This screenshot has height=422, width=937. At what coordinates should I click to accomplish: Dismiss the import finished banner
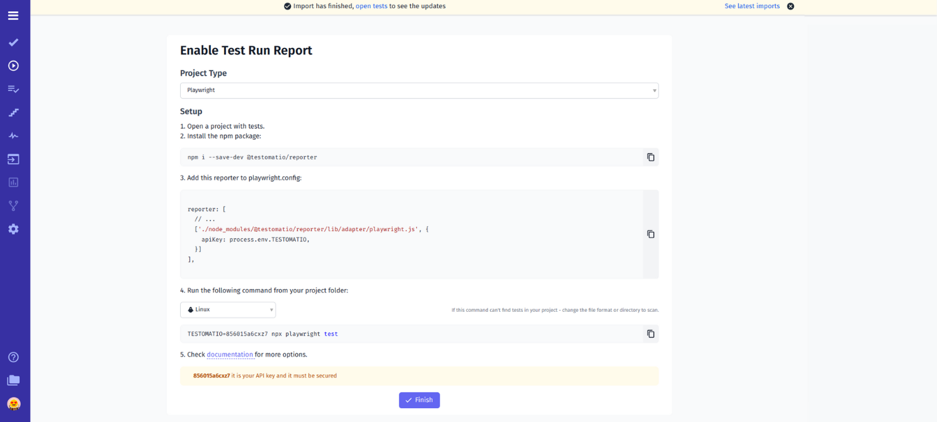790,6
